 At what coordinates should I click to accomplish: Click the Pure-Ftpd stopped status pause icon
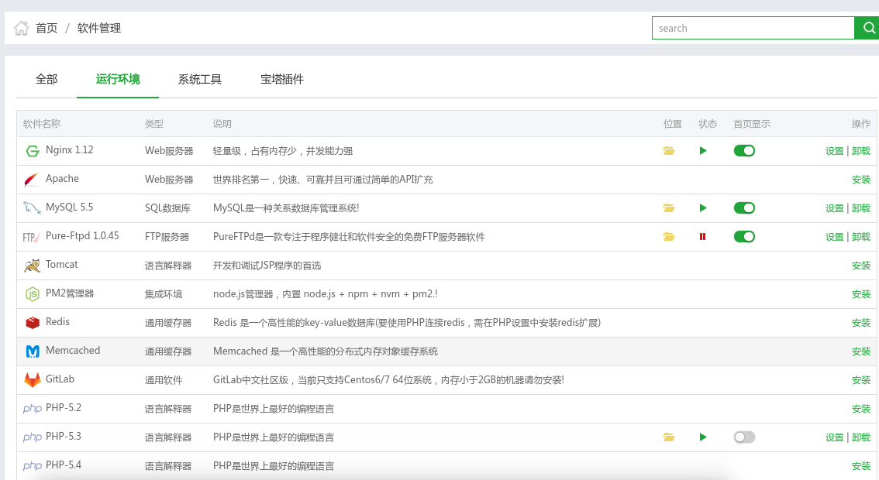pyautogui.click(x=702, y=236)
